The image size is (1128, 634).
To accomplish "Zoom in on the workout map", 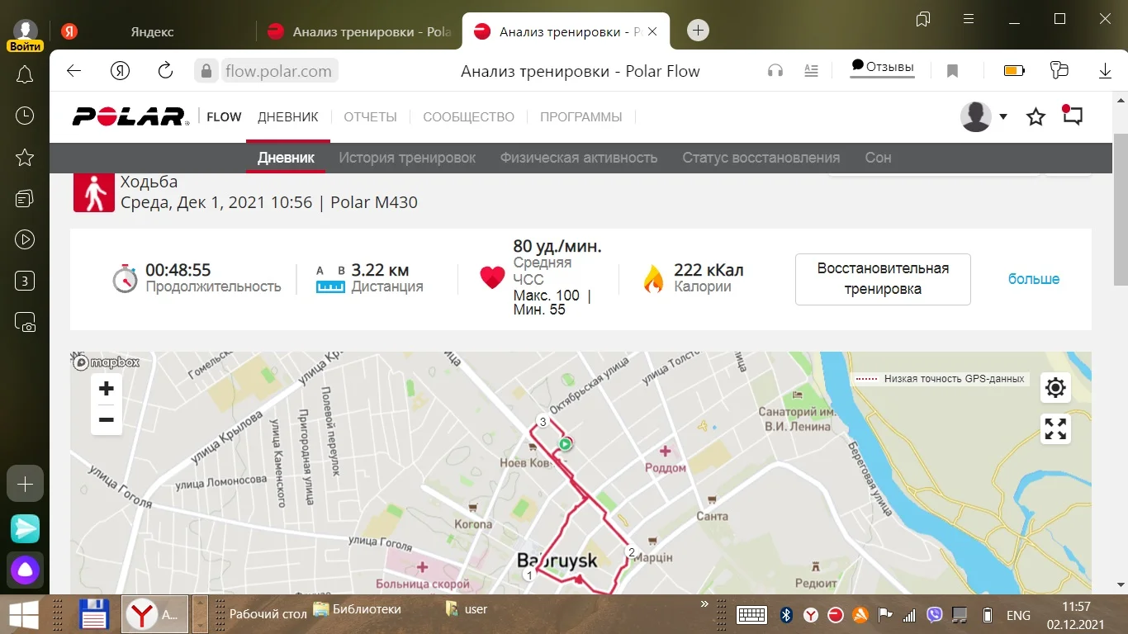I will (107, 389).
